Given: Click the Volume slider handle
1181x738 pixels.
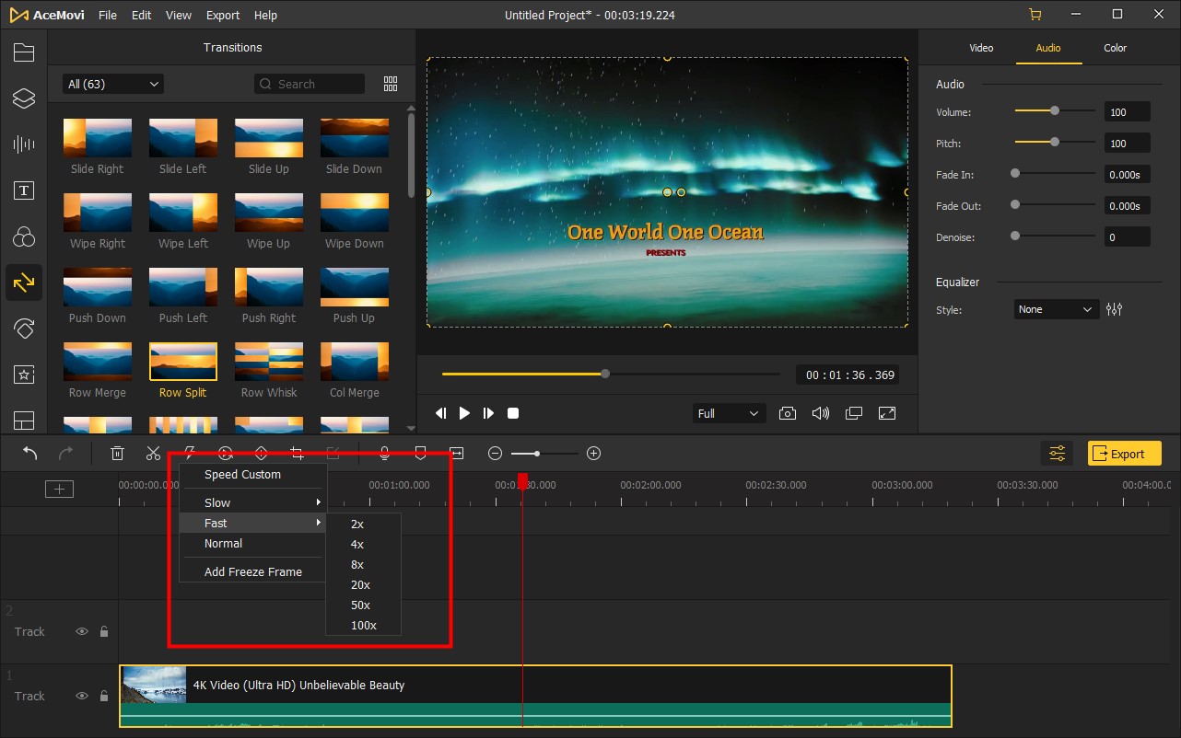Looking at the screenshot, I should pyautogui.click(x=1055, y=111).
